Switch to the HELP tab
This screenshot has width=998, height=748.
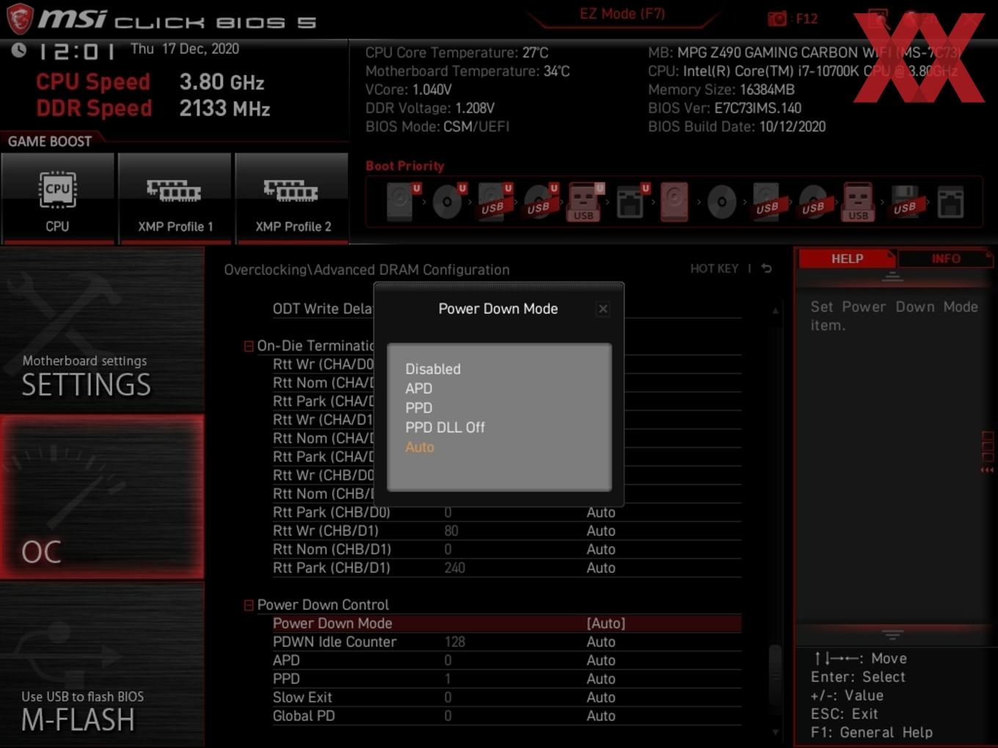coord(847,259)
